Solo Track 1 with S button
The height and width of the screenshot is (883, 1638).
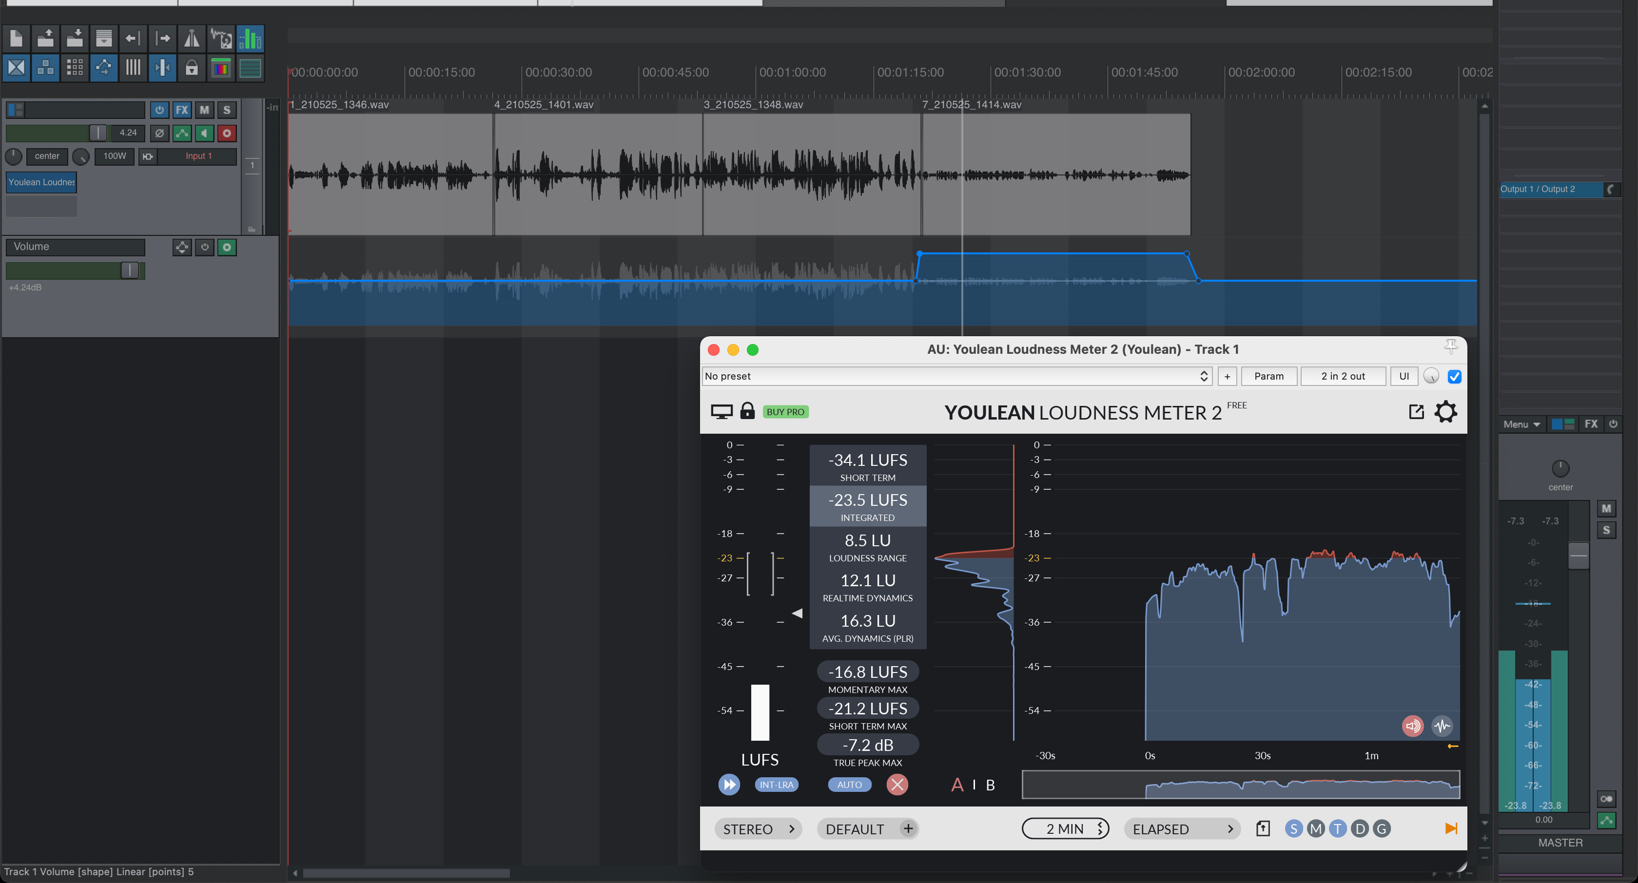[227, 110]
